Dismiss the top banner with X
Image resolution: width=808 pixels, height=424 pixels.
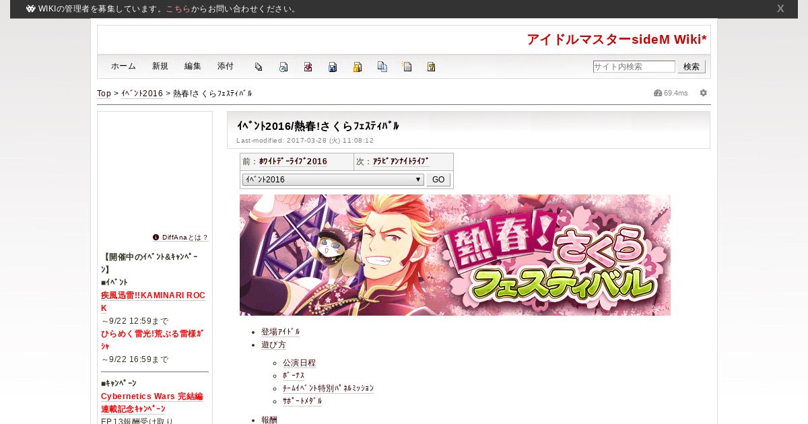(x=780, y=9)
